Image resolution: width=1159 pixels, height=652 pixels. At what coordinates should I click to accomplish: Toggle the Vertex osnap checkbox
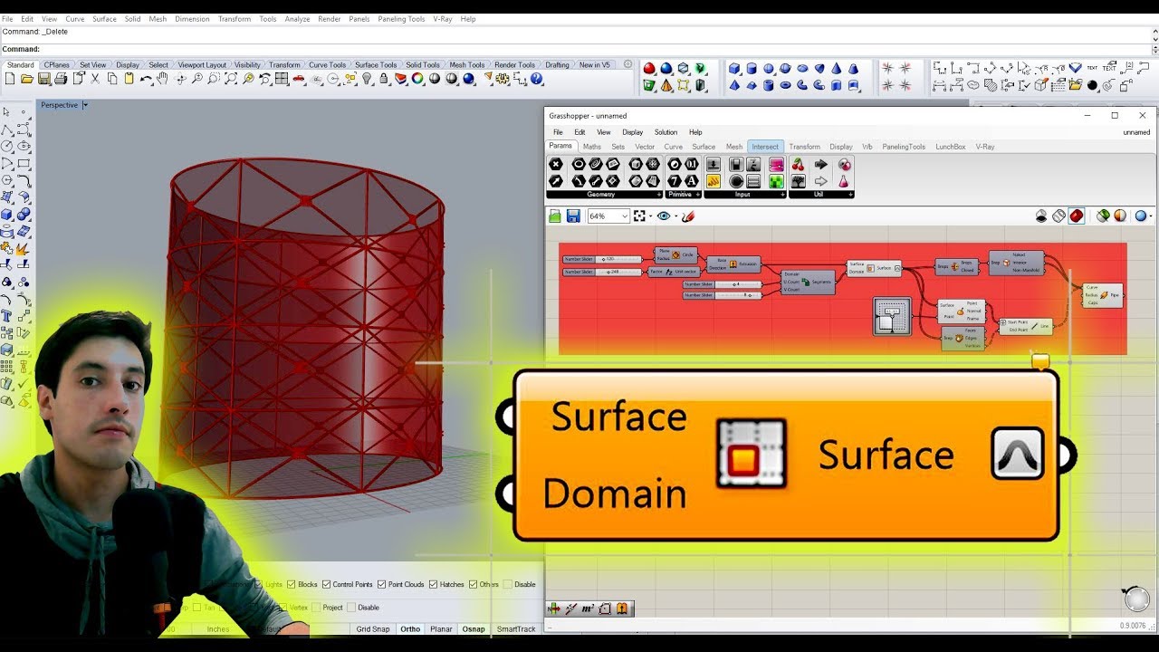[283, 608]
